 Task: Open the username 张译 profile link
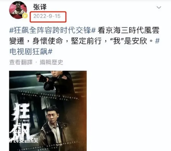coord(40,7)
